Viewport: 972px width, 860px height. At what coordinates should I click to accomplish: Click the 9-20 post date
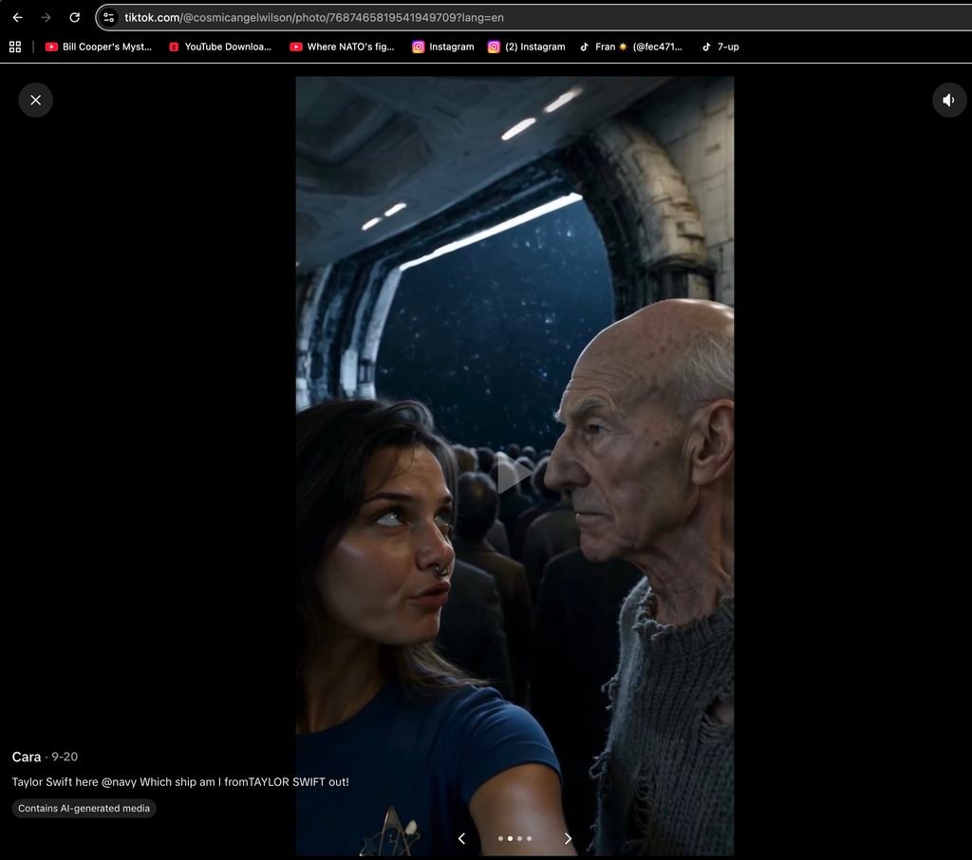click(65, 757)
